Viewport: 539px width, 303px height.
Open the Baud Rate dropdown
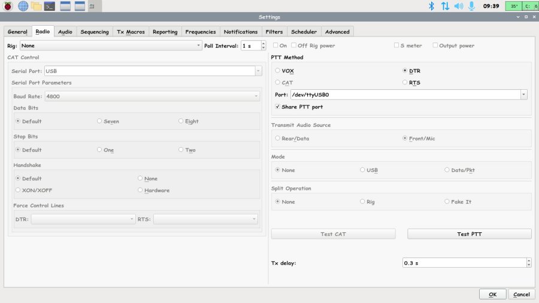click(x=152, y=96)
